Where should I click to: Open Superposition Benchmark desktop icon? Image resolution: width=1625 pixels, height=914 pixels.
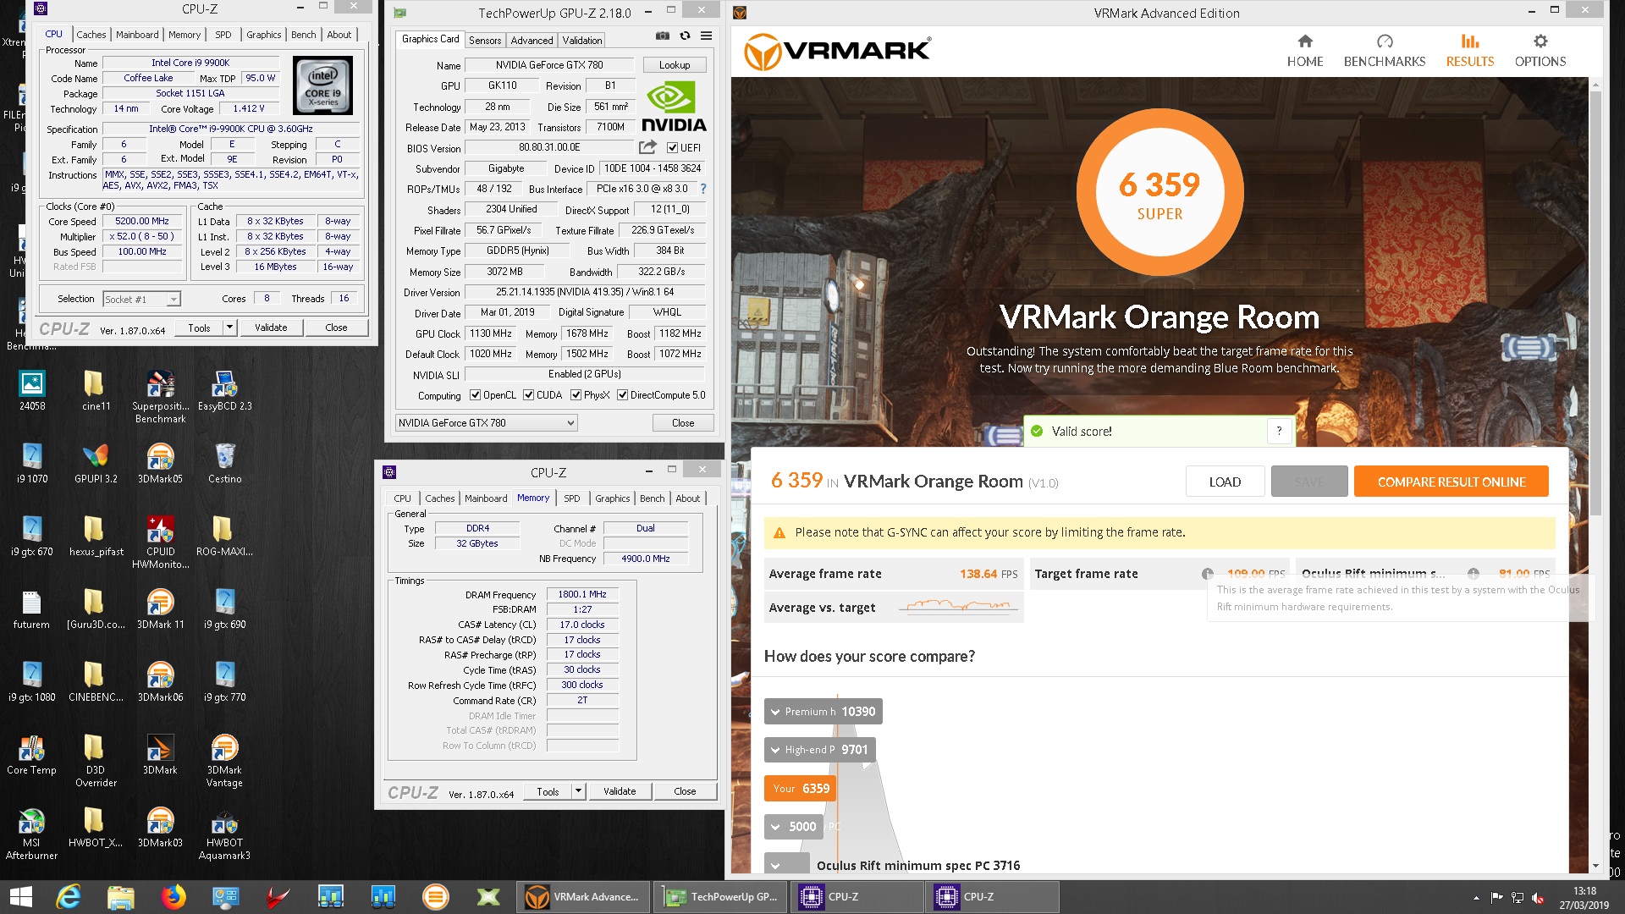[x=160, y=398]
